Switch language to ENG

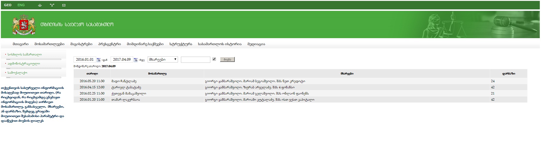coord(21,5)
